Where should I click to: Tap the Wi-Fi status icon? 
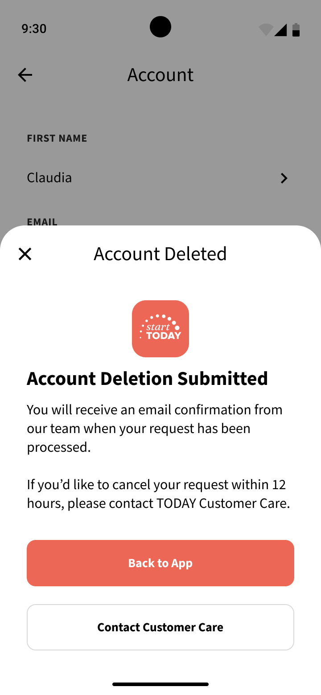click(x=266, y=29)
